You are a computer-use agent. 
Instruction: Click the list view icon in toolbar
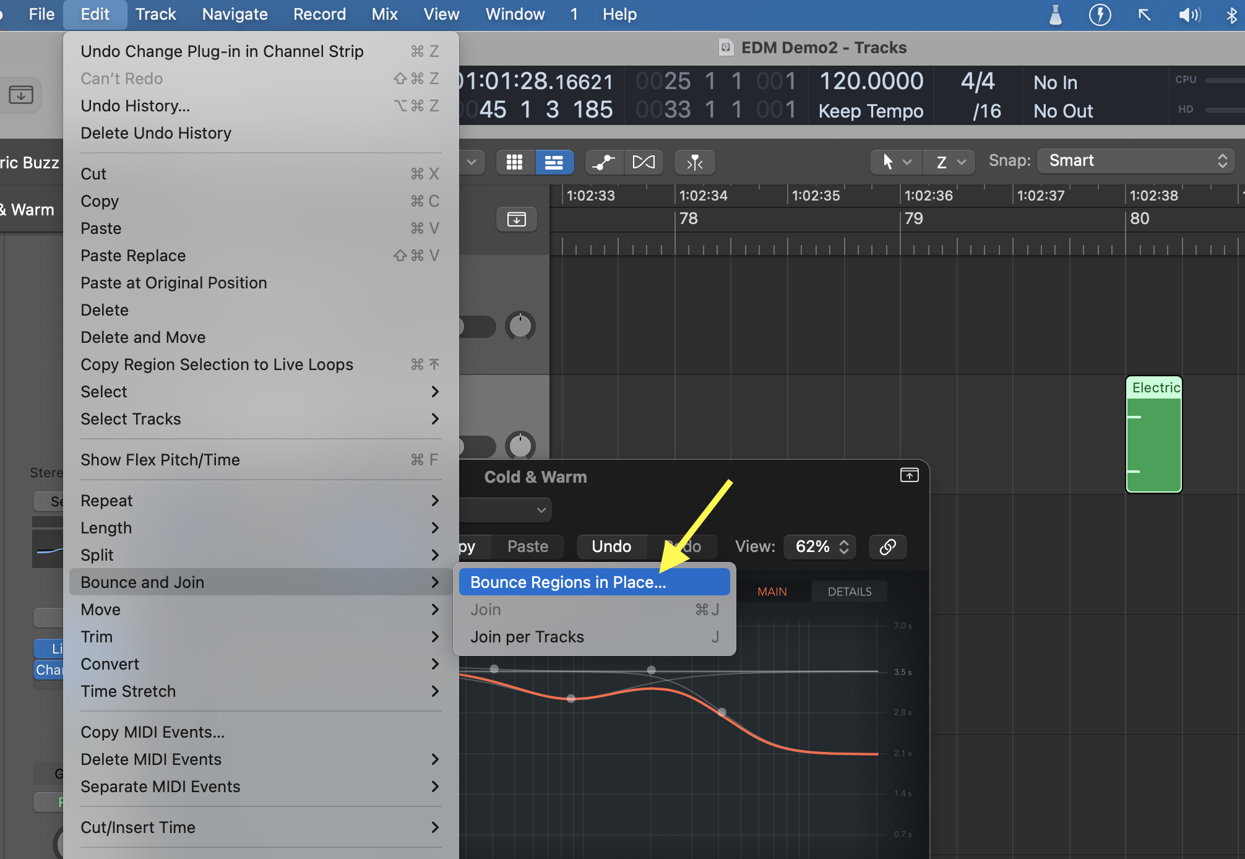[554, 162]
